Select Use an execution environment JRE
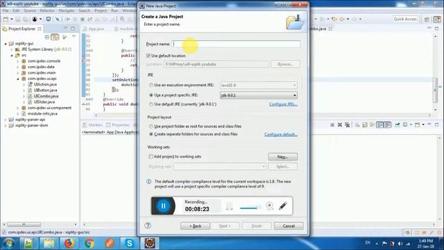 pyautogui.click(x=151, y=85)
